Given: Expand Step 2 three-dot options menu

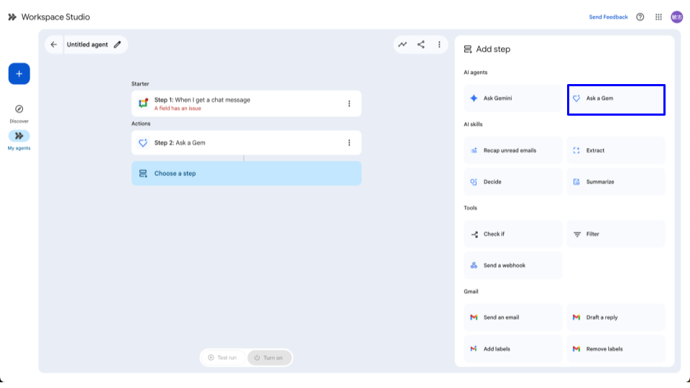Looking at the screenshot, I should tap(349, 143).
